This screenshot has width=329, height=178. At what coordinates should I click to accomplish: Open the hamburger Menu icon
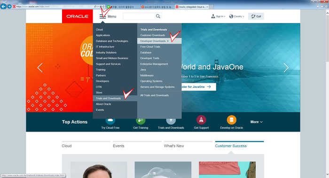(102, 16)
